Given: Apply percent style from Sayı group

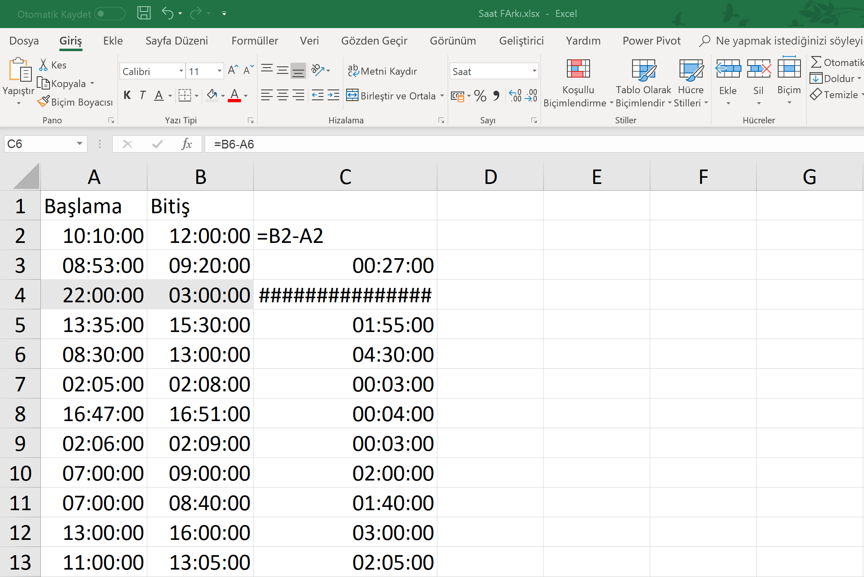Looking at the screenshot, I should click(480, 95).
